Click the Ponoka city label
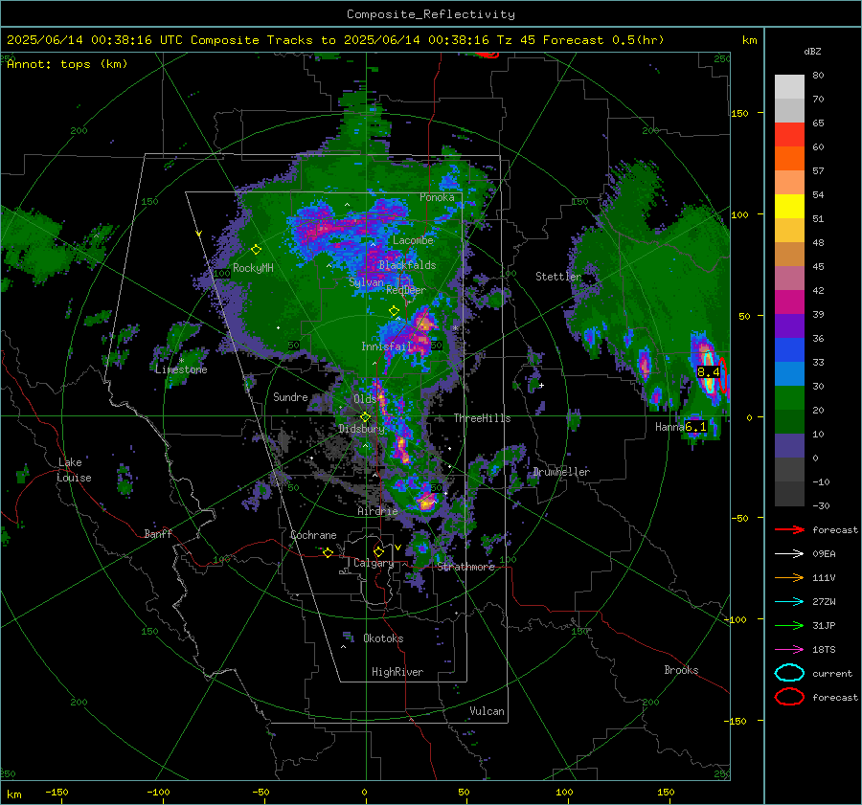 (x=437, y=197)
